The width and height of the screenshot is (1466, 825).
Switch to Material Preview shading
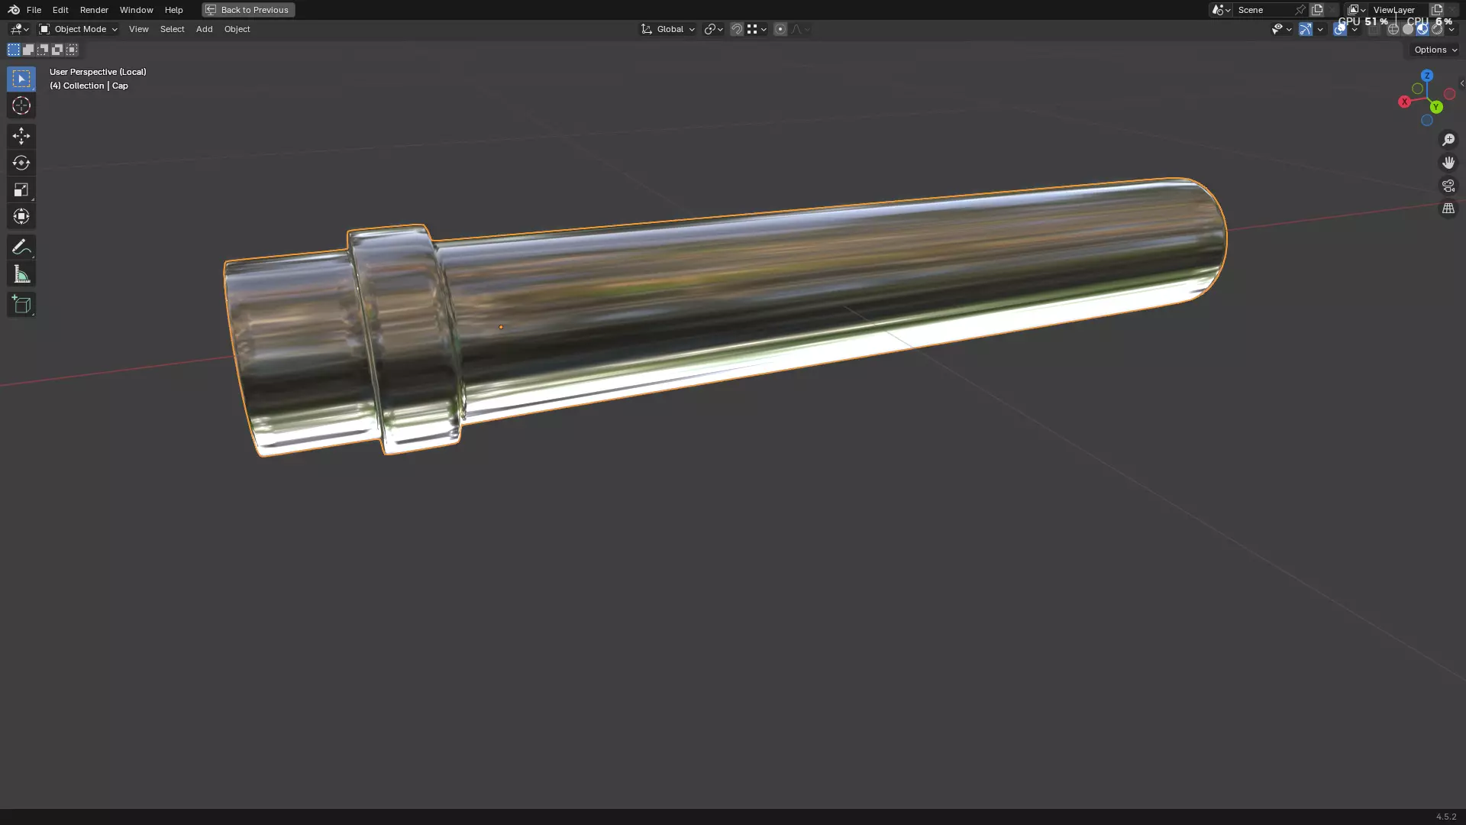[1422, 29]
